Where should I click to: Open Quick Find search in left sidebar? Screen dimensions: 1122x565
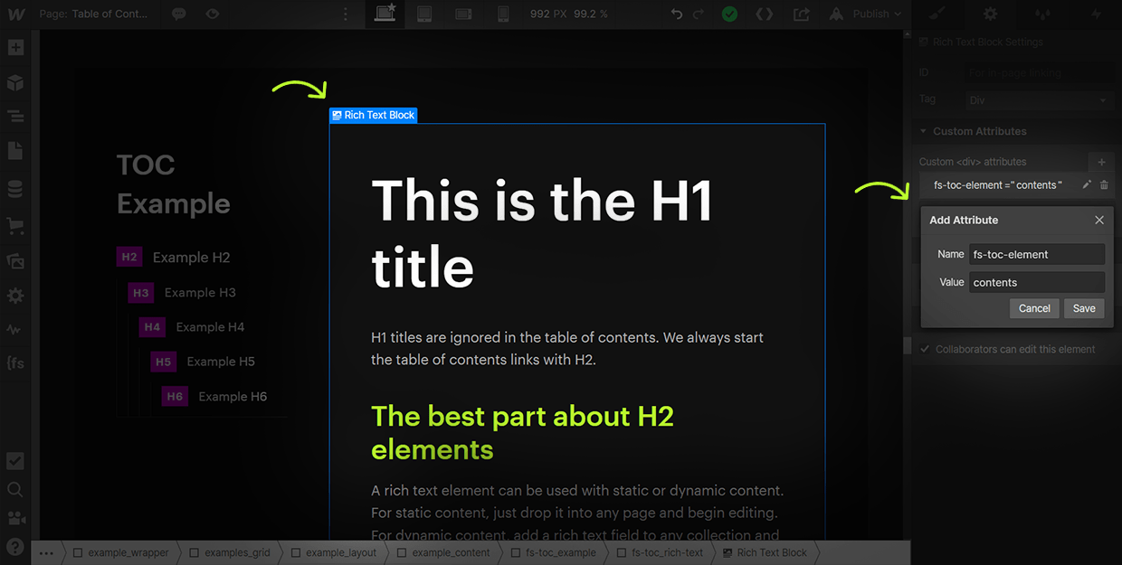click(x=15, y=489)
